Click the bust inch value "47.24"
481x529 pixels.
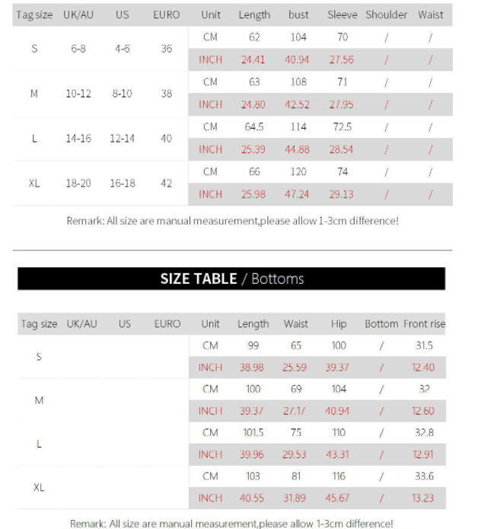click(297, 194)
